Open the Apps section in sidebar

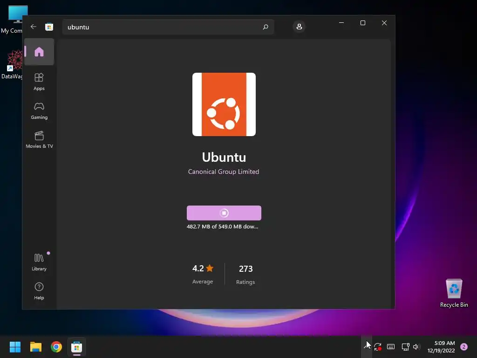coord(39,82)
